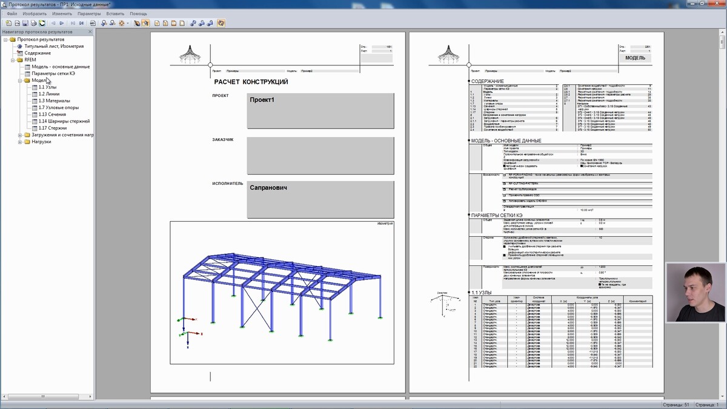727x409 pixels.
Task: Close the Навигатор протокола результатов panel
Action: tap(90, 32)
